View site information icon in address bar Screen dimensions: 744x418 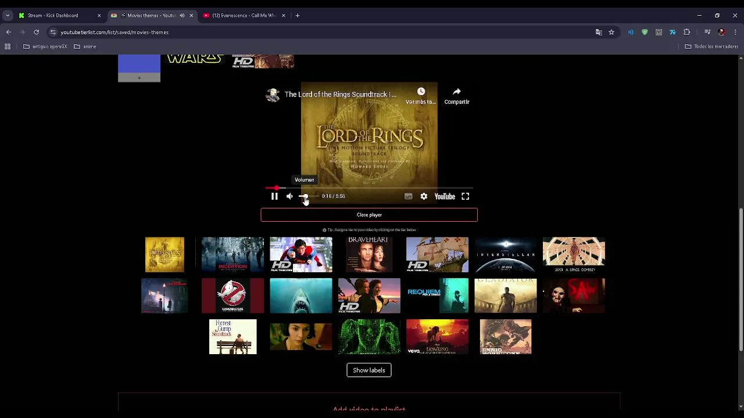(x=53, y=33)
